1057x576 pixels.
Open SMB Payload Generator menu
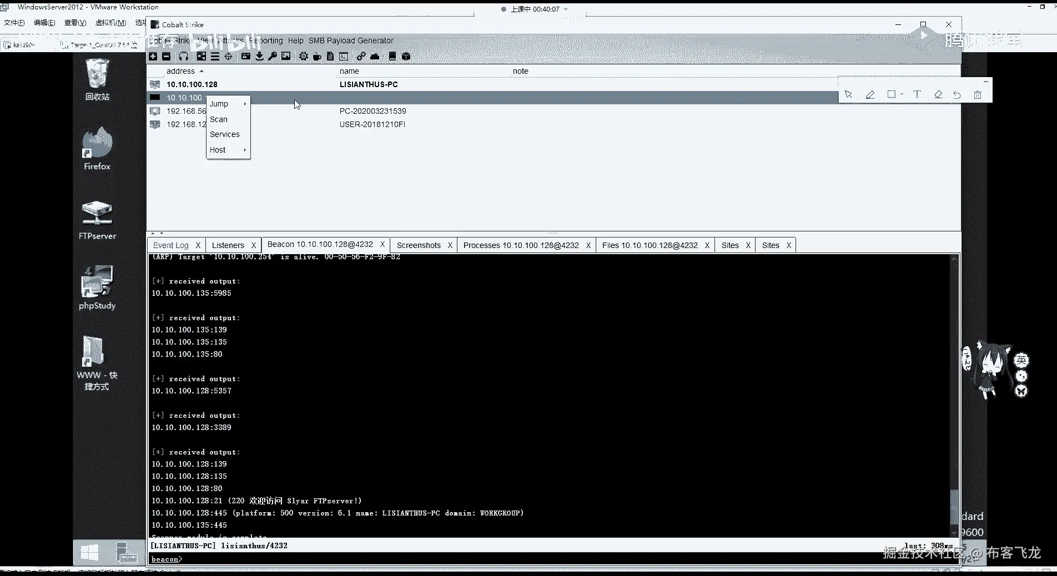click(x=351, y=41)
